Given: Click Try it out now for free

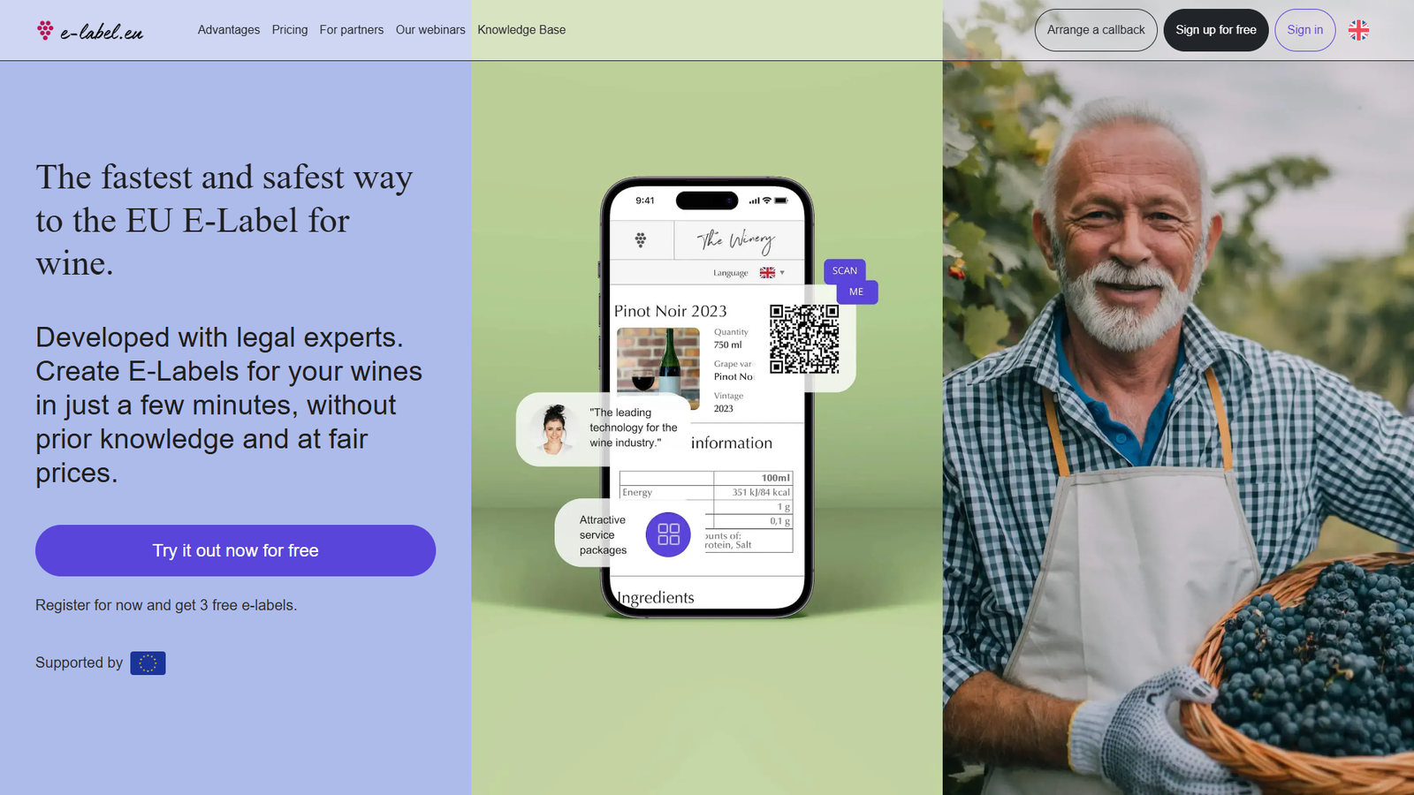Looking at the screenshot, I should coord(235,550).
